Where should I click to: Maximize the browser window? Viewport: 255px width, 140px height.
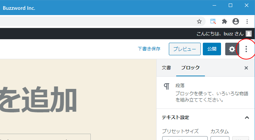pos(230,5)
